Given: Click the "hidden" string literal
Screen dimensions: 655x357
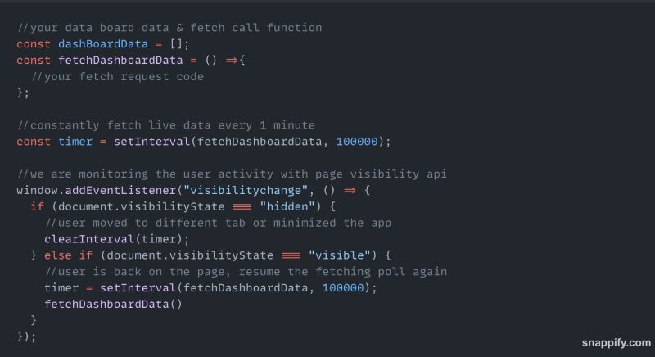Looking at the screenshot, I should (x=287, y=206).
